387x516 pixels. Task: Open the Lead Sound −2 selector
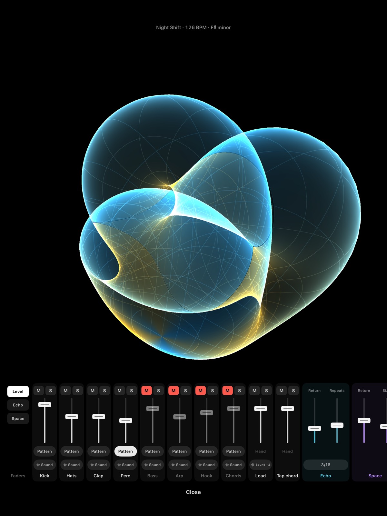point(261,465)
